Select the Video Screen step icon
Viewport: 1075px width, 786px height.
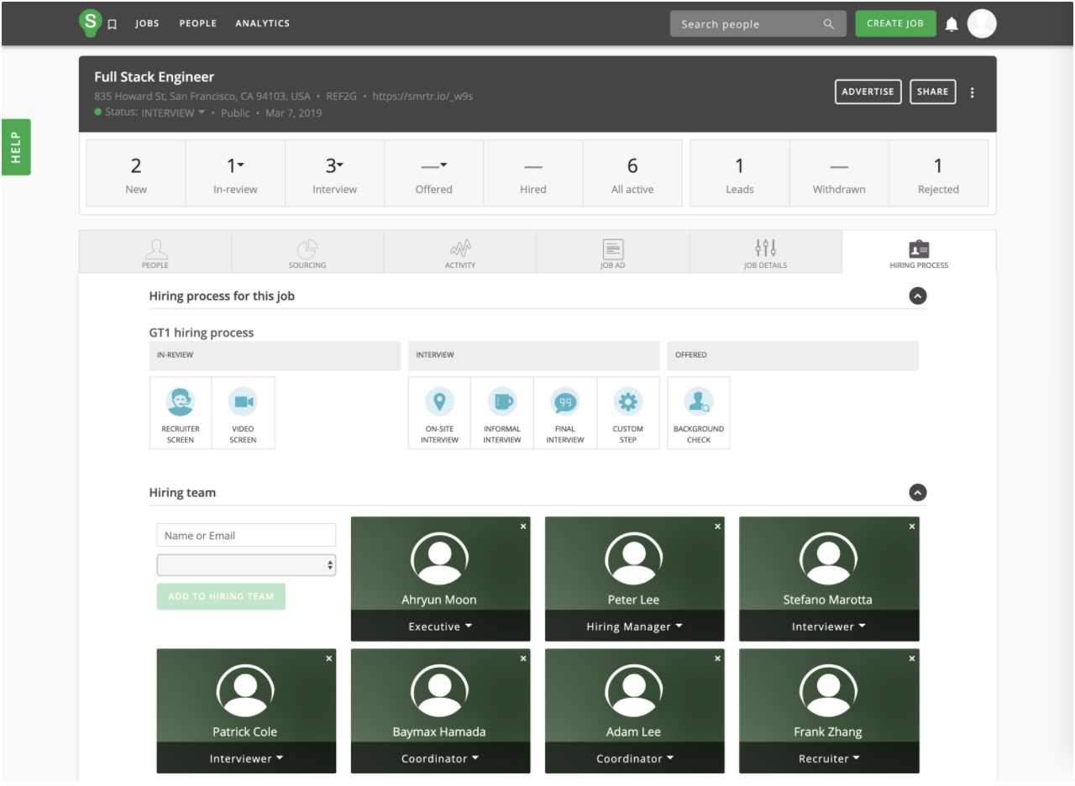click(x=243, y=402)
